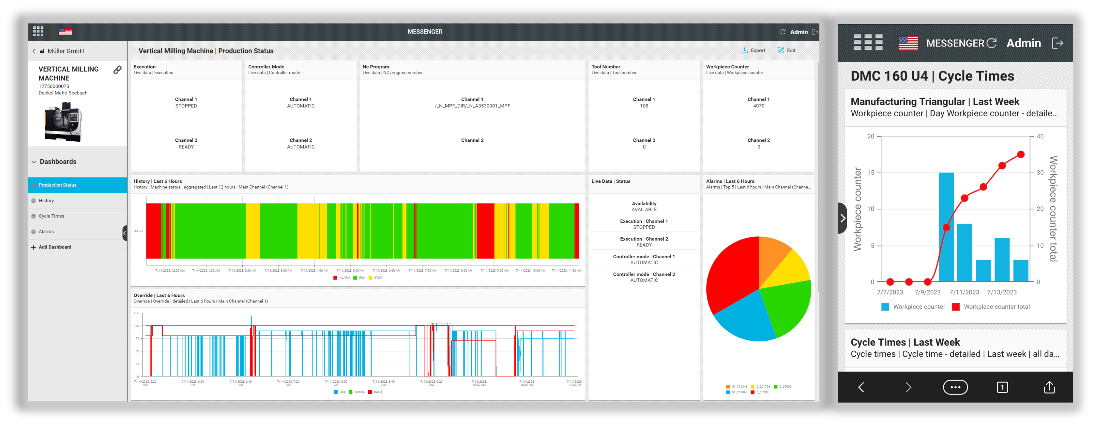Toggle STOP legend in History chart
The height and width of the screenshot is (426, 1095).
(375, 278)
